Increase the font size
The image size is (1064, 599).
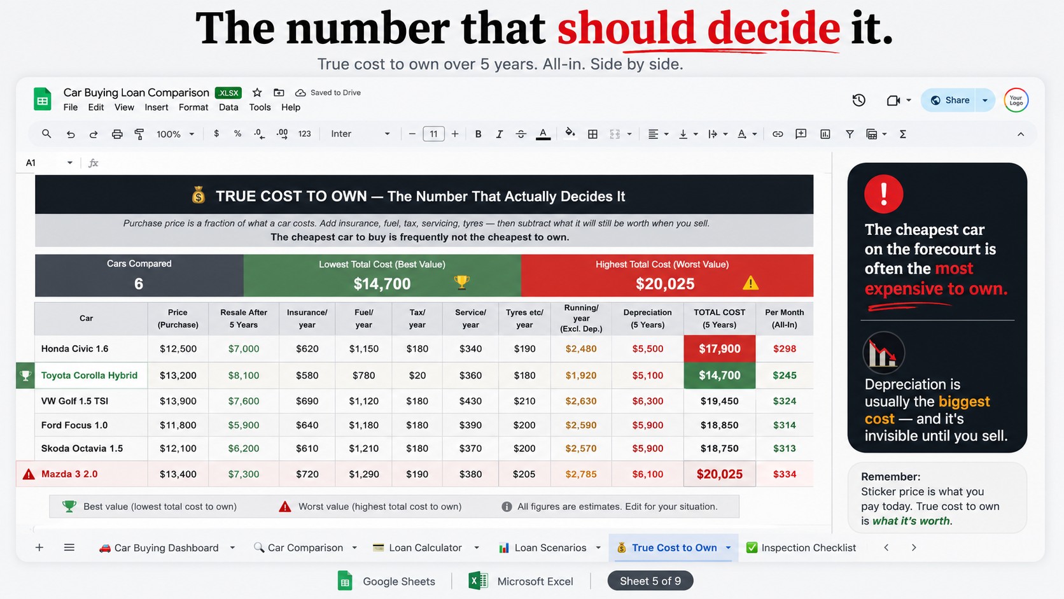(x=455, y=134)
